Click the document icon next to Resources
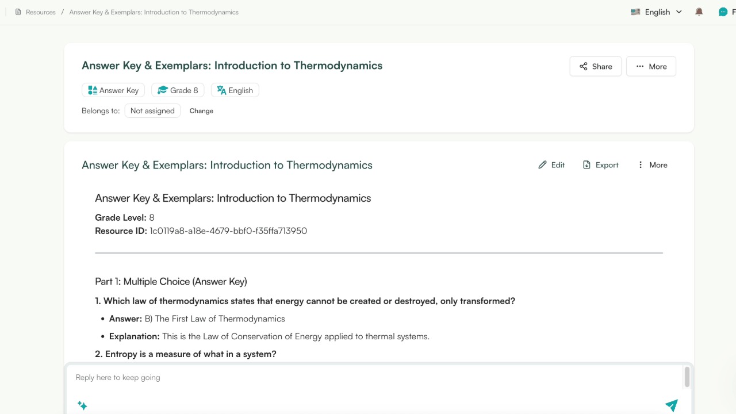 pyautogui.click(x=18, y=11)
